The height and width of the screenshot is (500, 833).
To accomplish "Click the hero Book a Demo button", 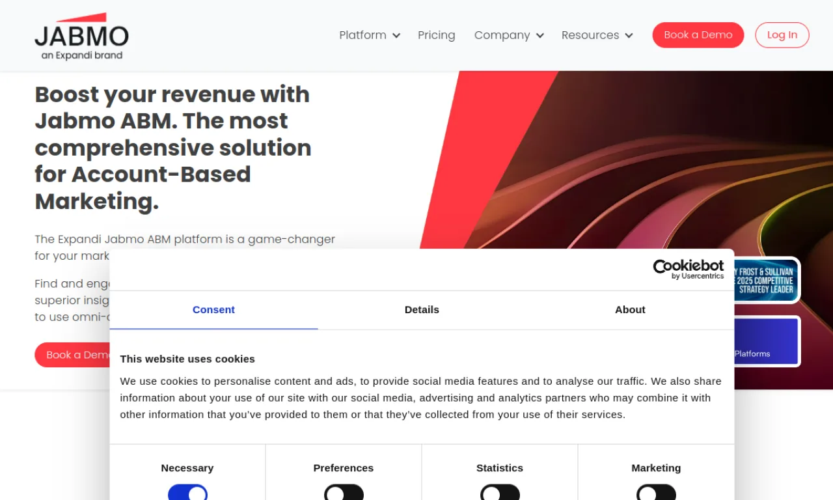I will click(72, 355).
